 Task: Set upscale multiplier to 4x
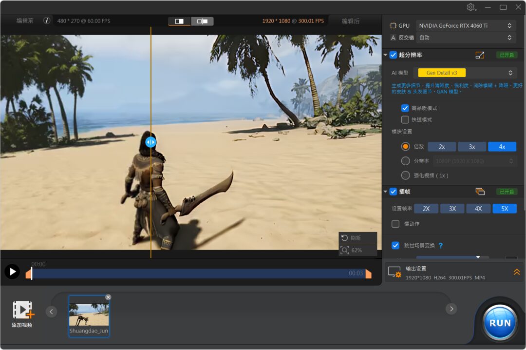coord(502,147)
